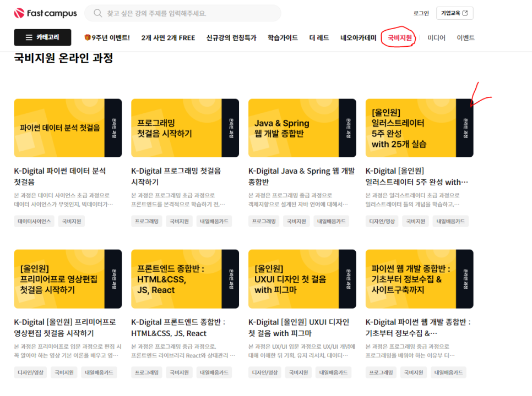
Task: Click K-Digital 파이썬 웹 개발 종합반 title
Action: (x=418, y=327)
